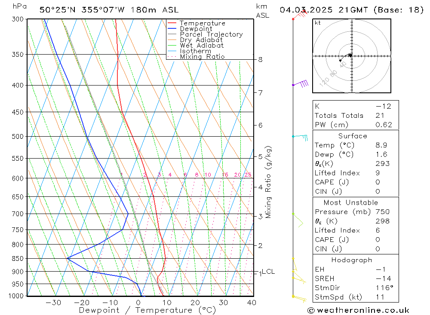Image resolution: width=430 pixels, height=315 pixels.
Task: Click the blue Dewpoint line sample in legend
Action: tap(172, 28)
